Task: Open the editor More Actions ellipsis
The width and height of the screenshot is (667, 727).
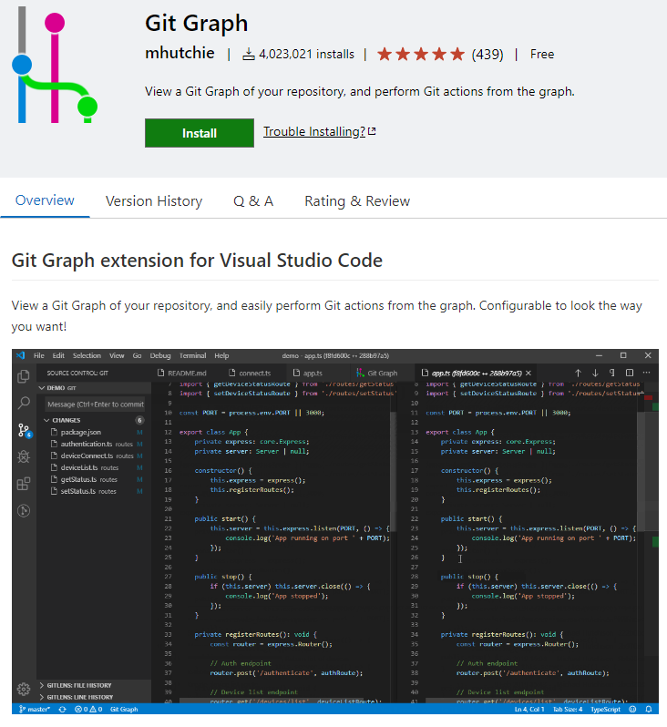Action: pyautogui.click(x=647, y=373)
